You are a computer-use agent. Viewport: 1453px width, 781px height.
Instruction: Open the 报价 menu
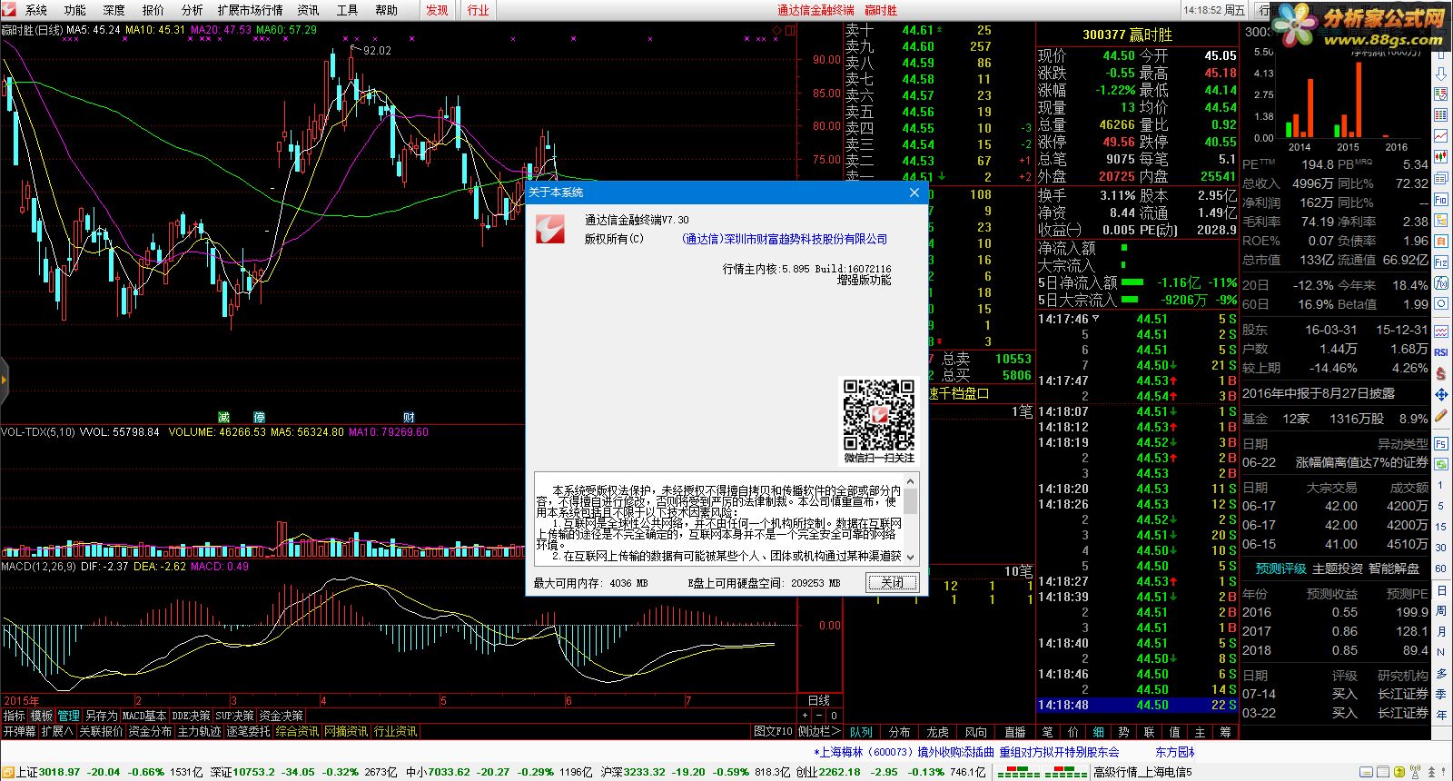(x=153, y=10)
